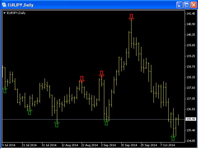
Task: Click the 139.80 price axis label
Action: tap(191, 45)
